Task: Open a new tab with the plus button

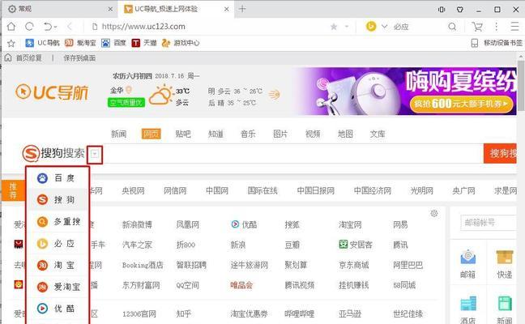Action: [x=242, y=9]
